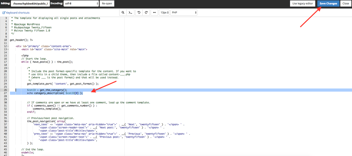The image size is (352, 156).
Task: Open the PHP language mode dropdown
Action: pyautogui.click(x=184, y=13)
